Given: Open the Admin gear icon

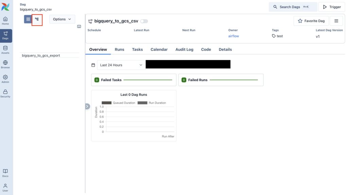Looking at the screenshot, I should coord(5,79).
